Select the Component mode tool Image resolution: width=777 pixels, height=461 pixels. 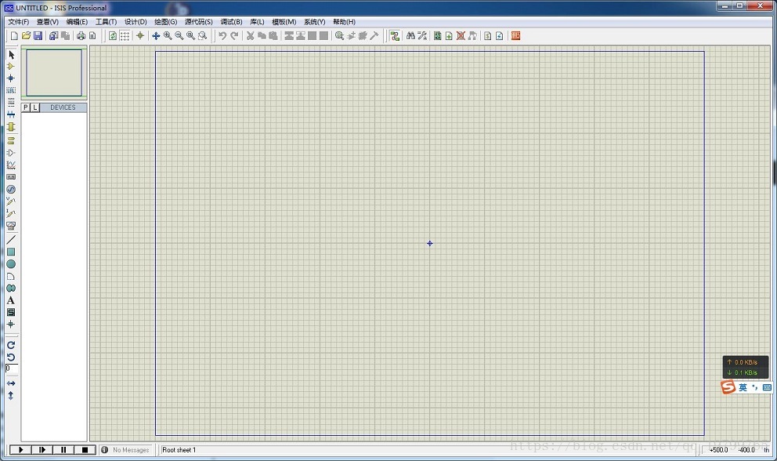point(11,67)
